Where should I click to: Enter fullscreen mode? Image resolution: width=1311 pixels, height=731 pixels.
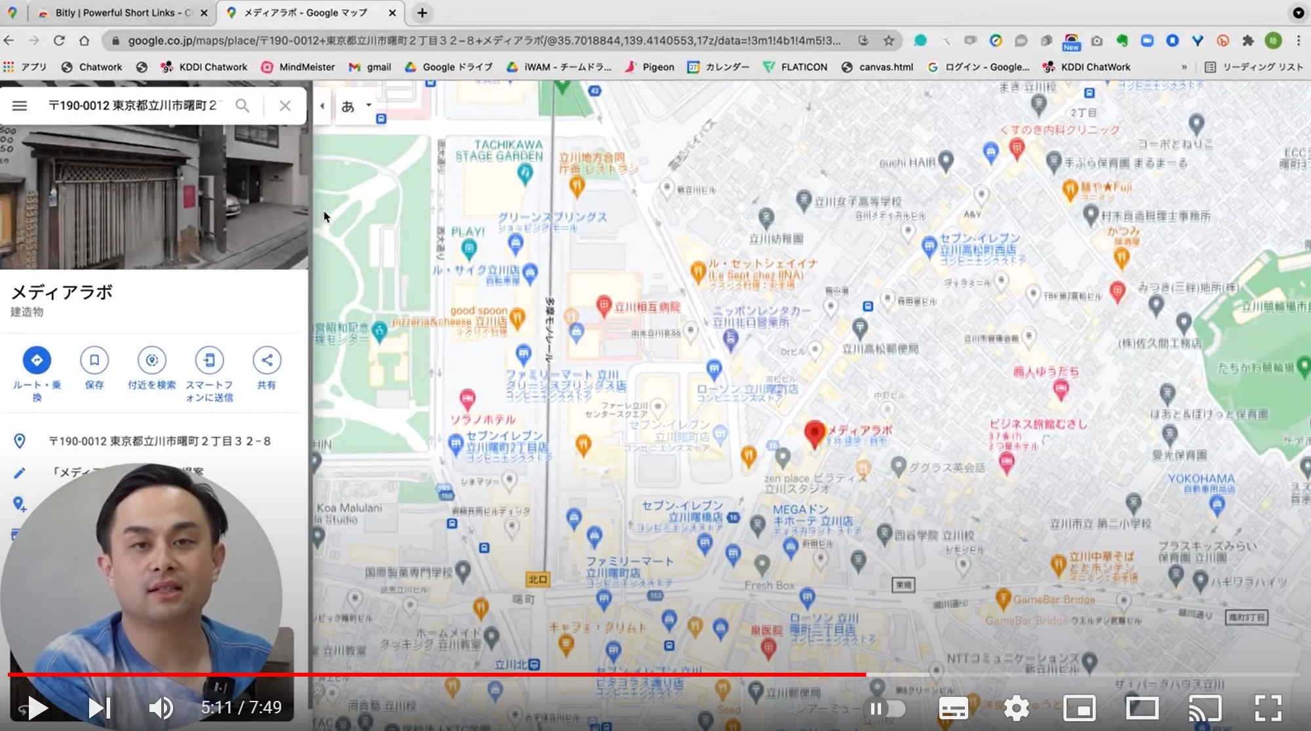coord(1268,708)
